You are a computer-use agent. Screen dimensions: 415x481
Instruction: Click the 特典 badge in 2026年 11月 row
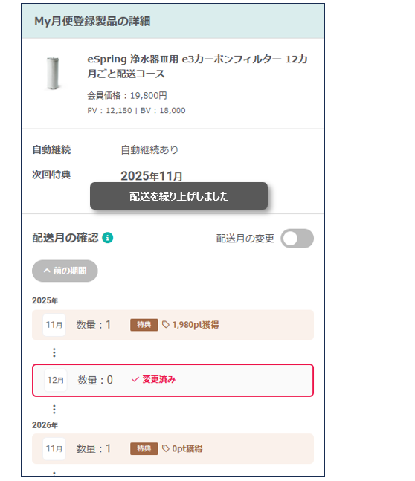tap(144, 448)
